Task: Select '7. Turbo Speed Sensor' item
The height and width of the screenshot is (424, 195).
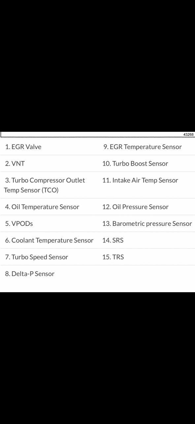Action: (37, 257)
